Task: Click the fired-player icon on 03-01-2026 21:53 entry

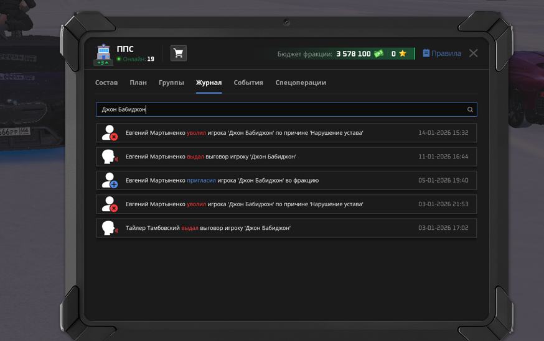Action: point(110,204)
